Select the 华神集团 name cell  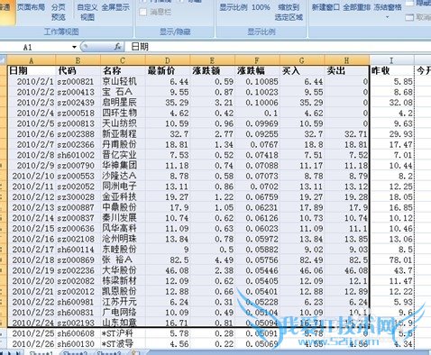[x=123, y=166]
